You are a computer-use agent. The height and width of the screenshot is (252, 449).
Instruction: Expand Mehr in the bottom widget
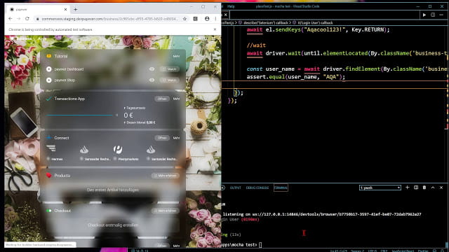176,246
